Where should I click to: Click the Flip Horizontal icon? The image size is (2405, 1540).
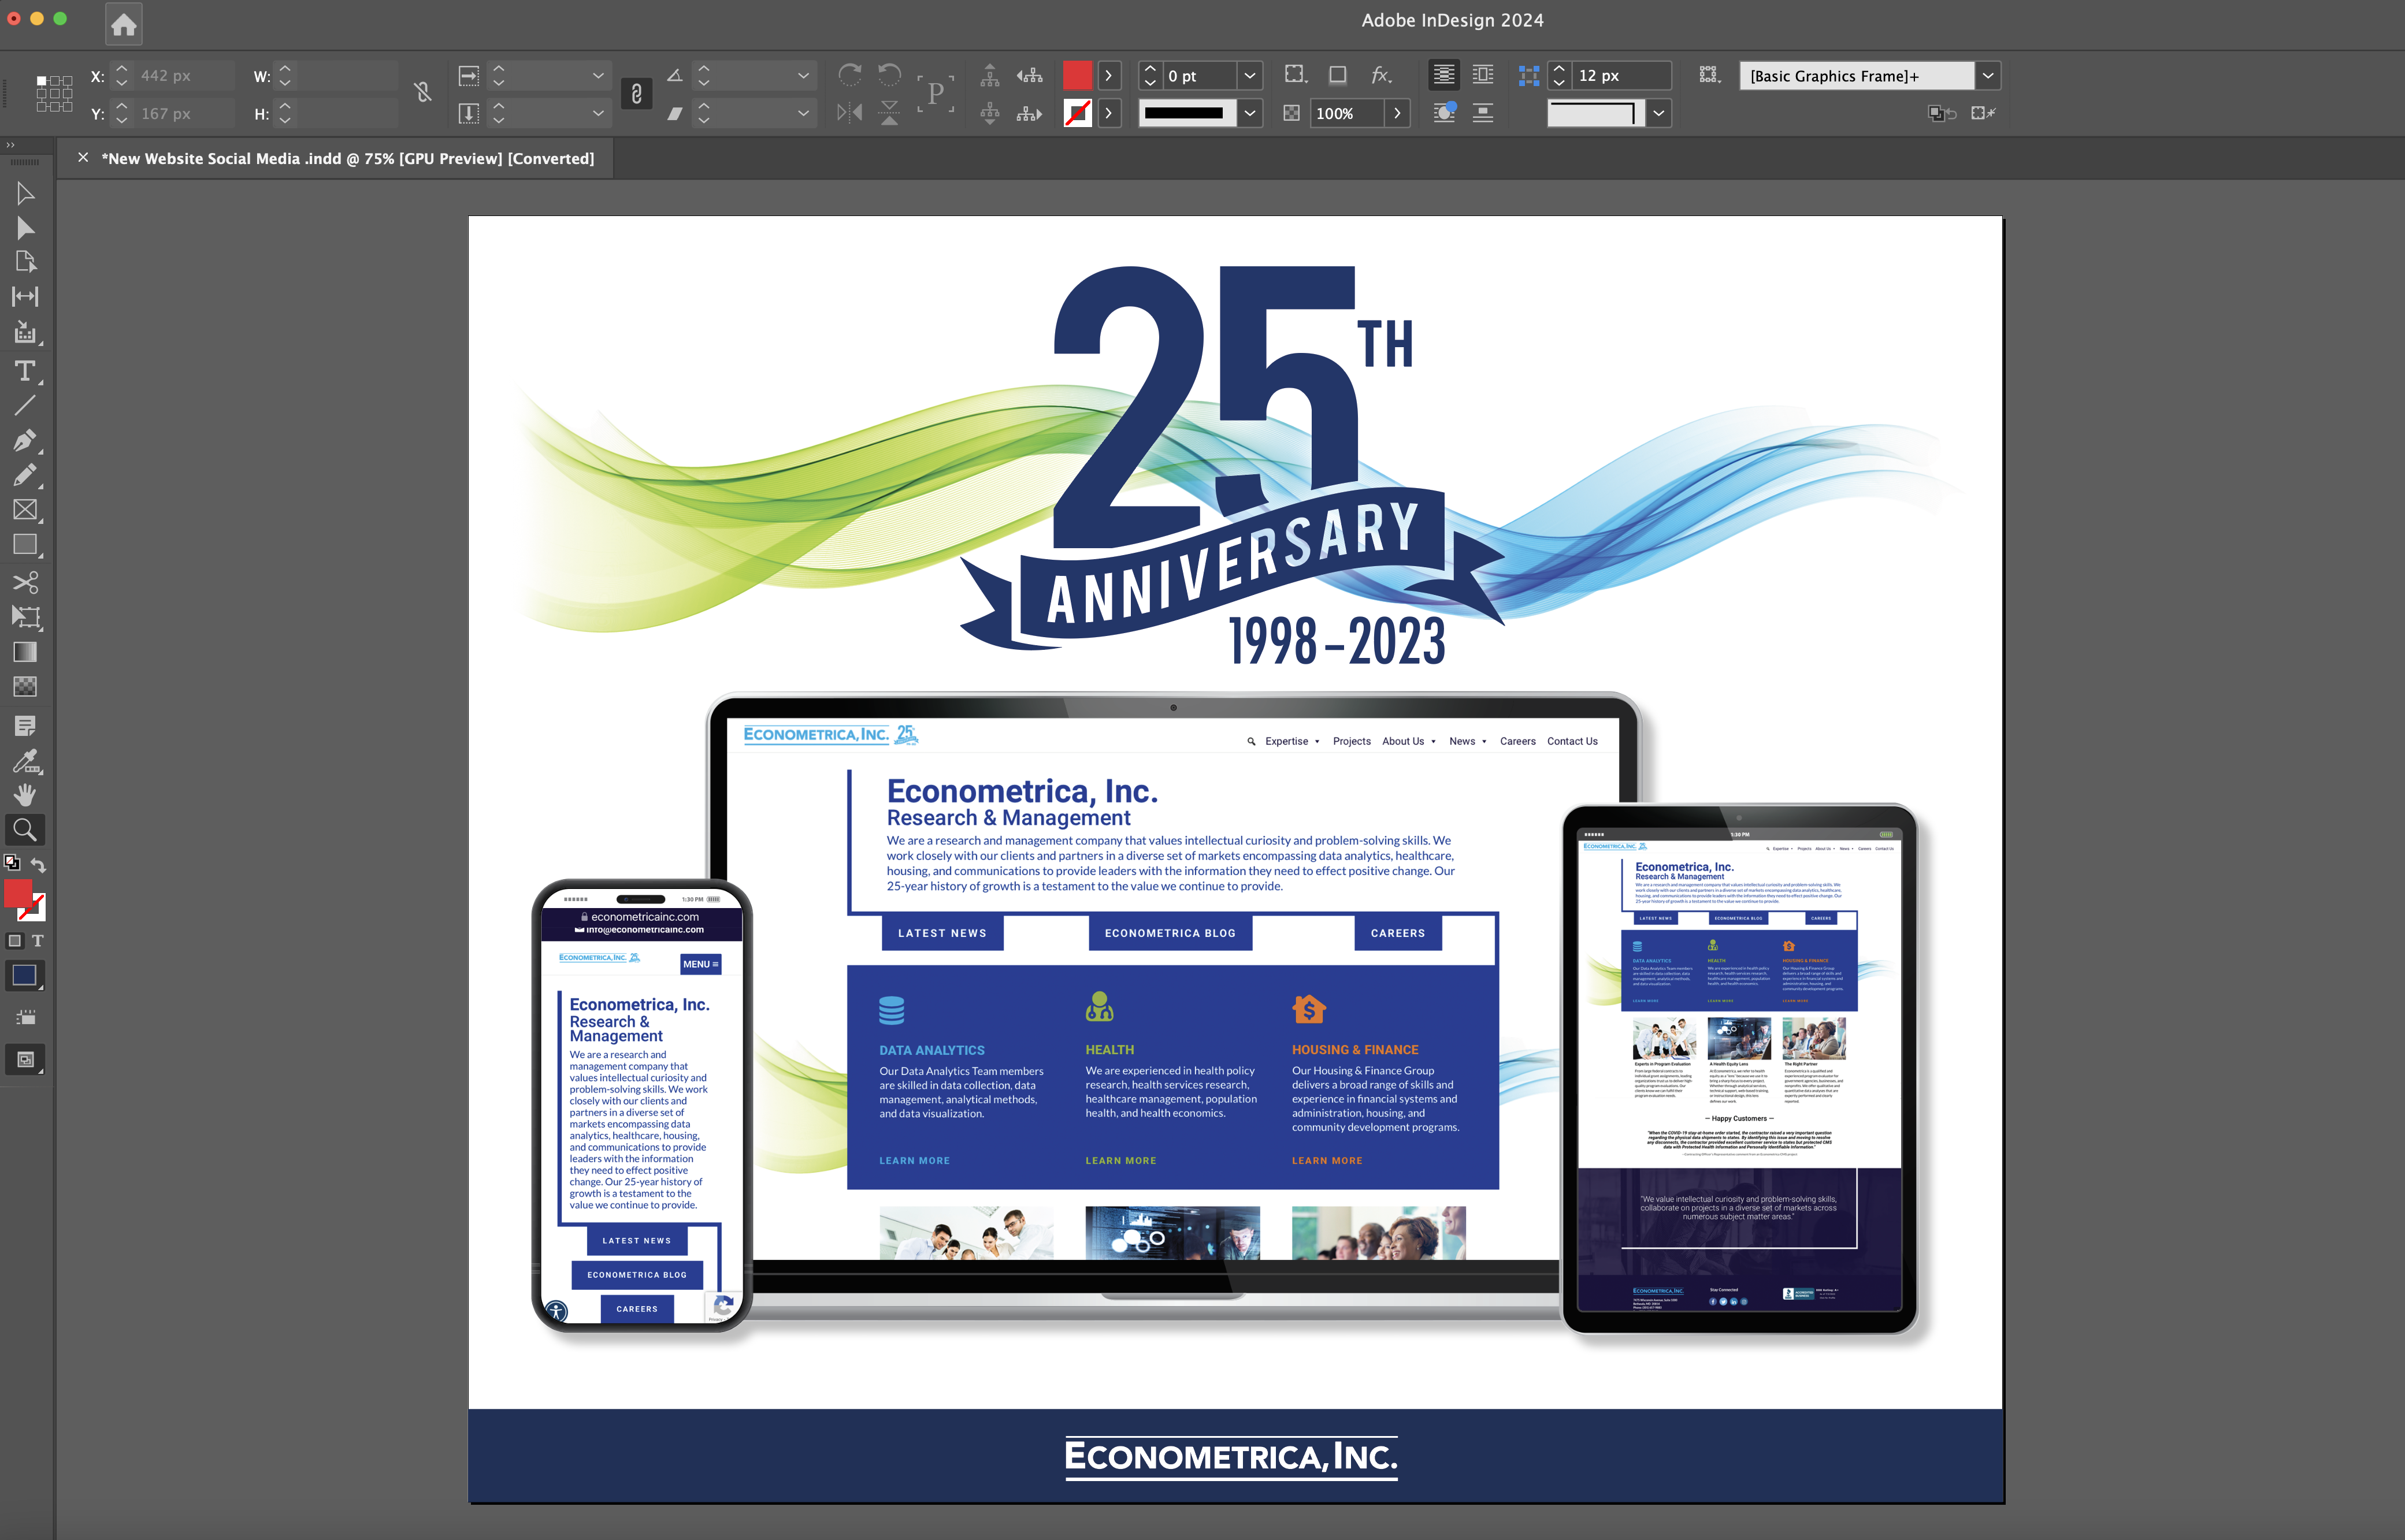(x=851, y=113)
